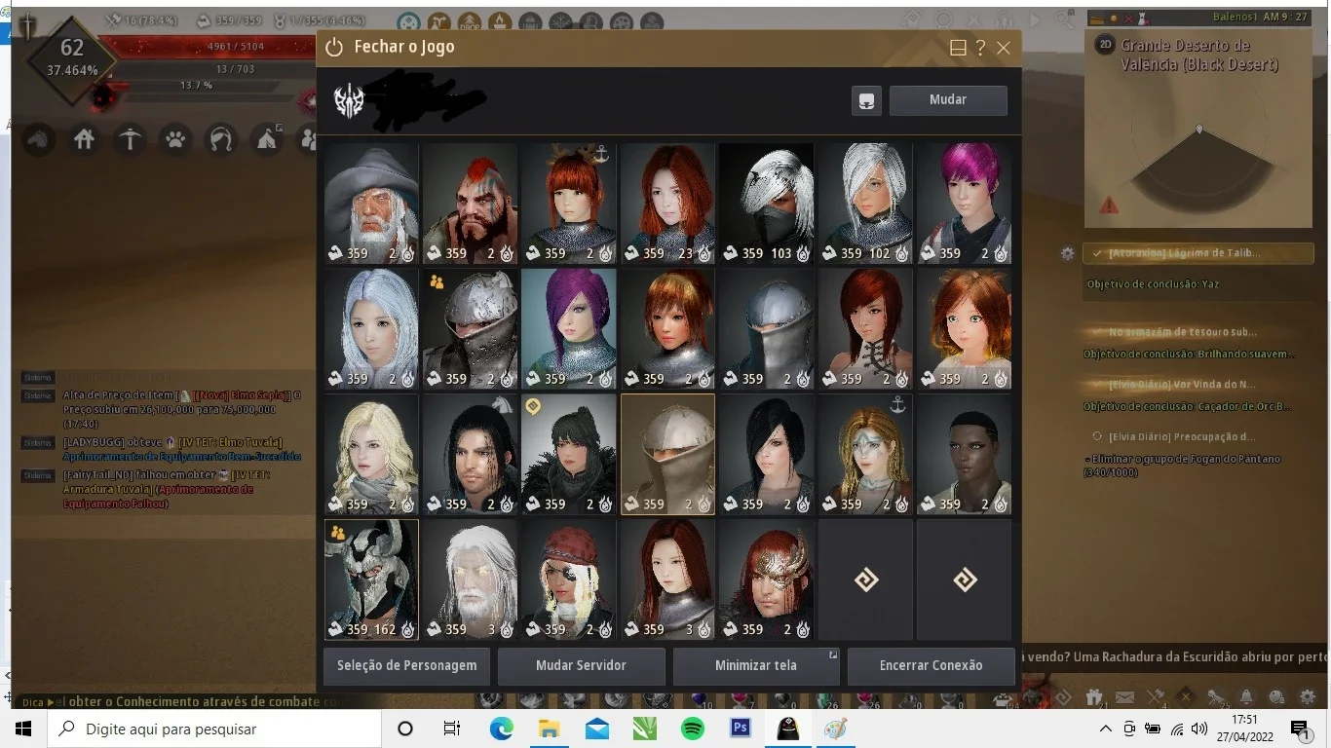
Task: Click the campfire buff icon
Action: pyautogui.click(x=500, y=20)
